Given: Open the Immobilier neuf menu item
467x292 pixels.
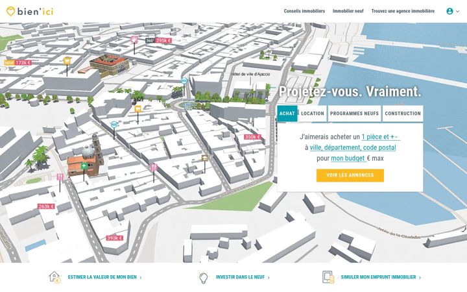Looking at the screenshot, I should (348, 11).
